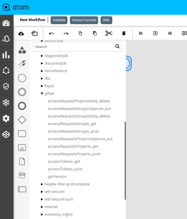Select the task rounded rectangle shape
This screenshot has width=187, height=219.
click(x=22, y=134)
